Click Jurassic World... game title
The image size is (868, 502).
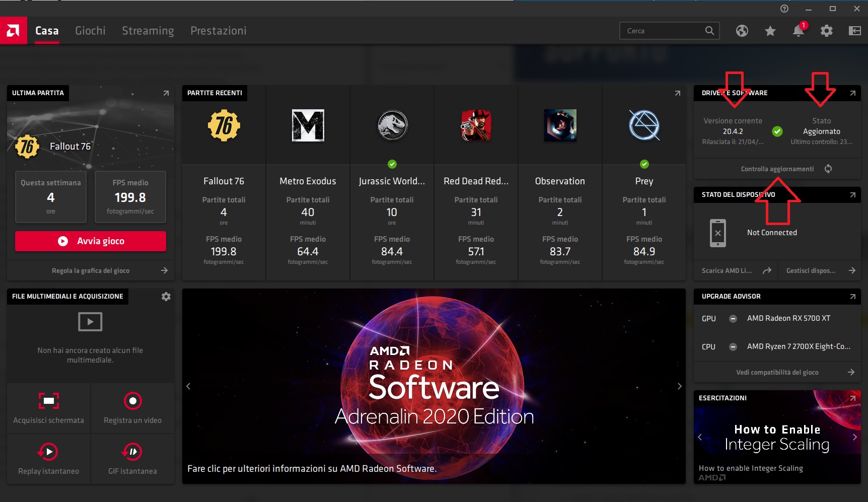pyautogui.click(x=392, y=181)
